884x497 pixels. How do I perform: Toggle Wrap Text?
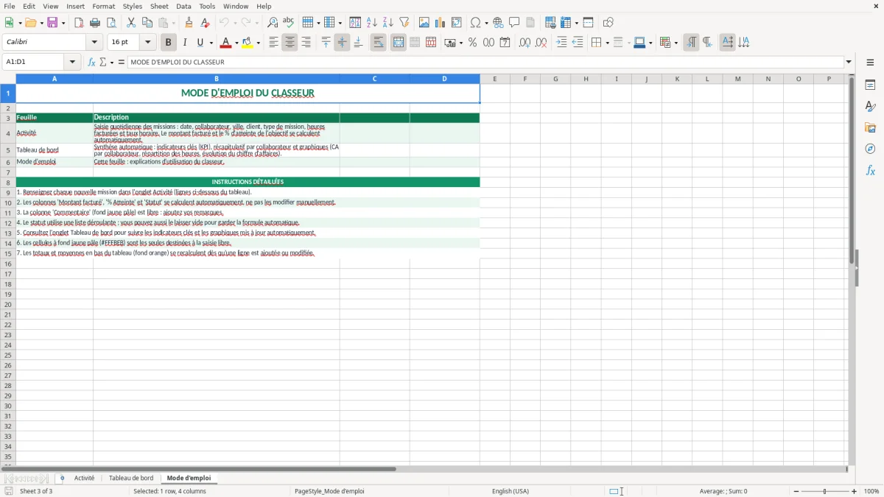(378, 43)
